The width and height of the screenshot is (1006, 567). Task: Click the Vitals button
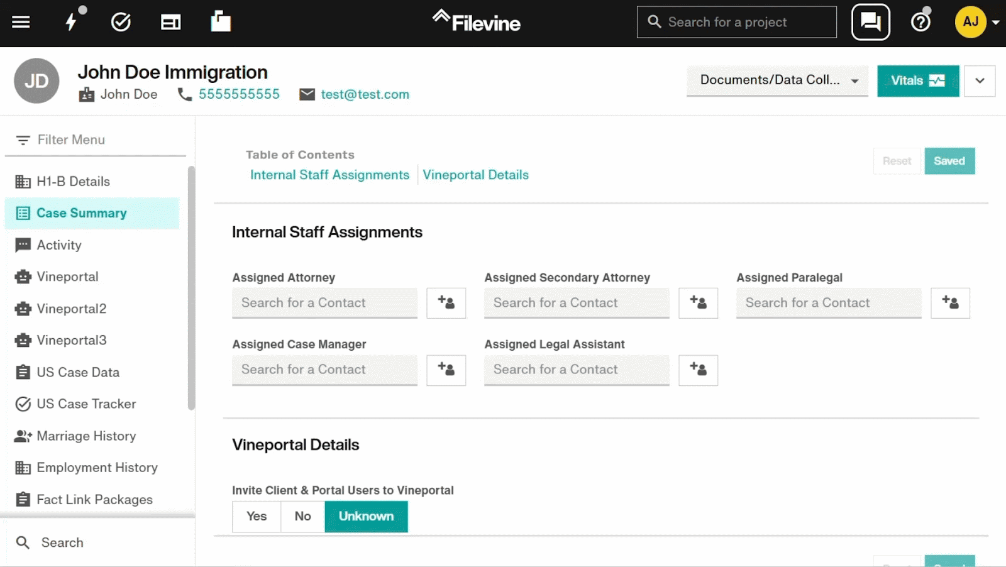click(x=918, y=80)
